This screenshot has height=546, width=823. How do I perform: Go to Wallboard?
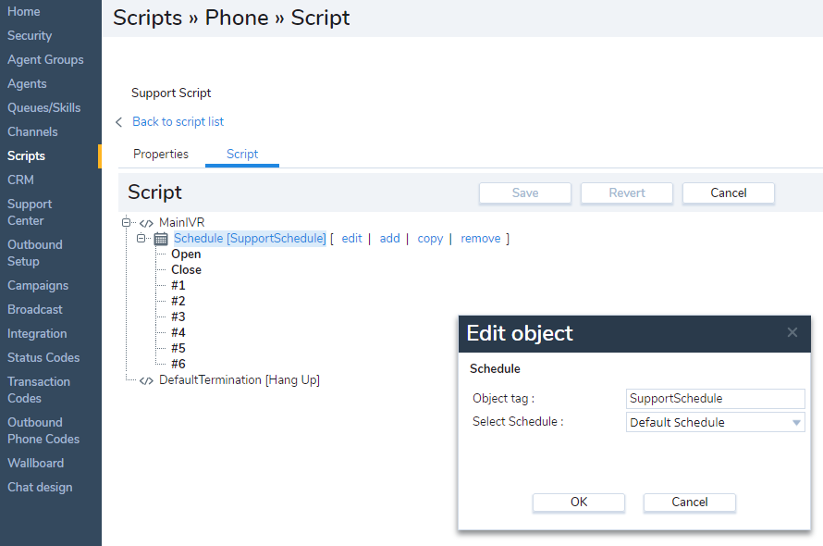(x=36, y=463)
